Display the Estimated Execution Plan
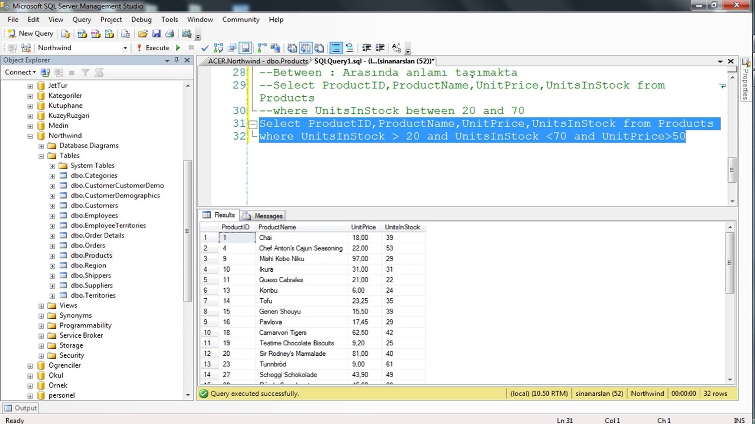Screen dimensions: 755x424 point(218,48)
